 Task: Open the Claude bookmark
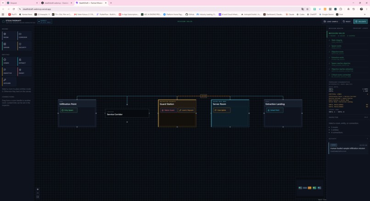[290, 14]
